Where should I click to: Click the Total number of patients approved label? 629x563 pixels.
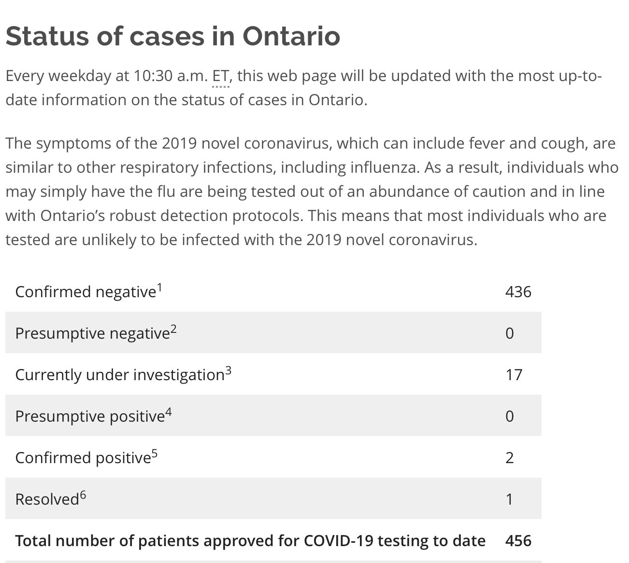pyautogui.click(x=250, y=541)
